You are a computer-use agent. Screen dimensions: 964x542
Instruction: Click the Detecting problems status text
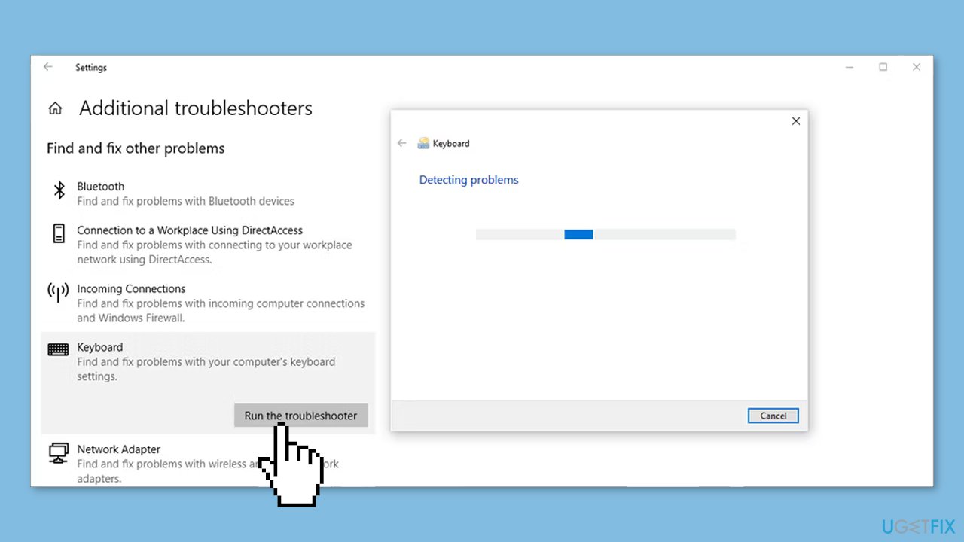(x=468, y=179)
